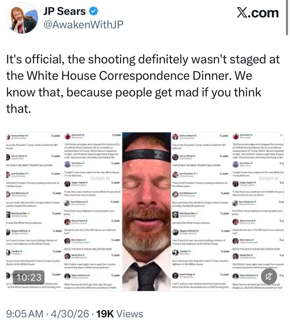Click the X.com logo in the header
This screenshot has height=329, width=290.
coord(257,13)
